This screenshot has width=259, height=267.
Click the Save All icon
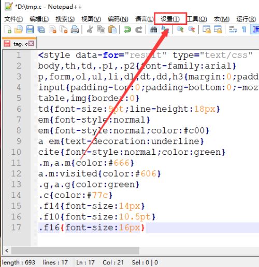pos(41,30)
